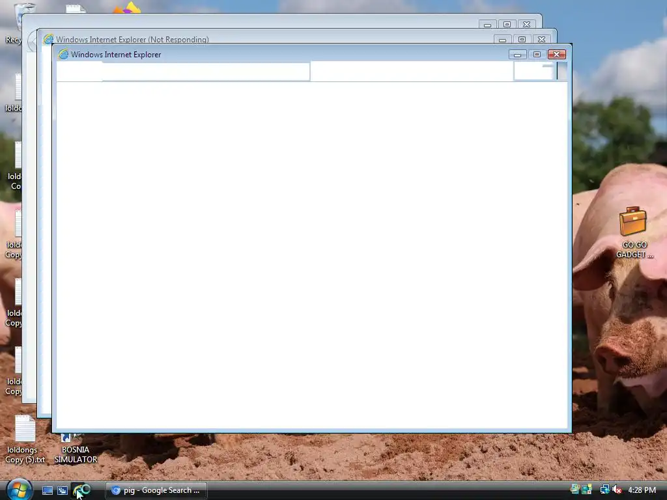Select BOSNIA SIMULATOR desktop shortcut
Image resolution: width=667 pixels, height=500 pixels.
click(x=76, y=449)
